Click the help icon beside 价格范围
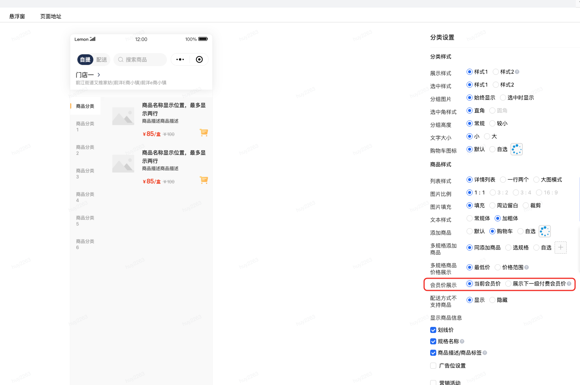The height and width of the screenshot is (385, 580). (x=527, y=267)
